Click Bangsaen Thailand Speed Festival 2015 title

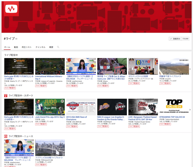pyautogui.click(x=142, y=118)
